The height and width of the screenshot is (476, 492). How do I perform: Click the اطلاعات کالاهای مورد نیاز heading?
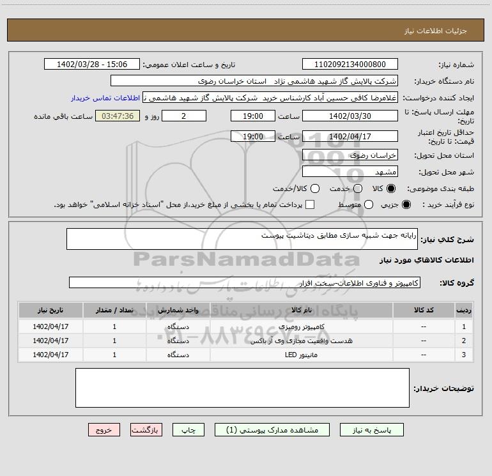tap(426, 260)
